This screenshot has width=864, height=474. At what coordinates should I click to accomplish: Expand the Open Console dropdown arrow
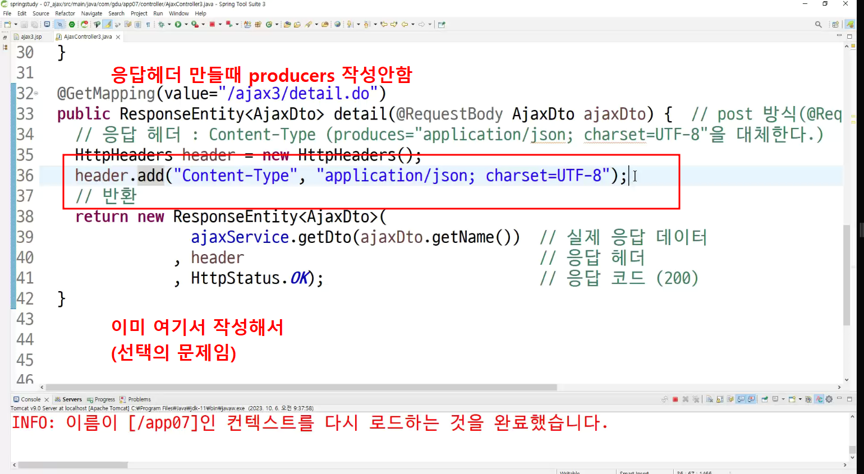800,399
